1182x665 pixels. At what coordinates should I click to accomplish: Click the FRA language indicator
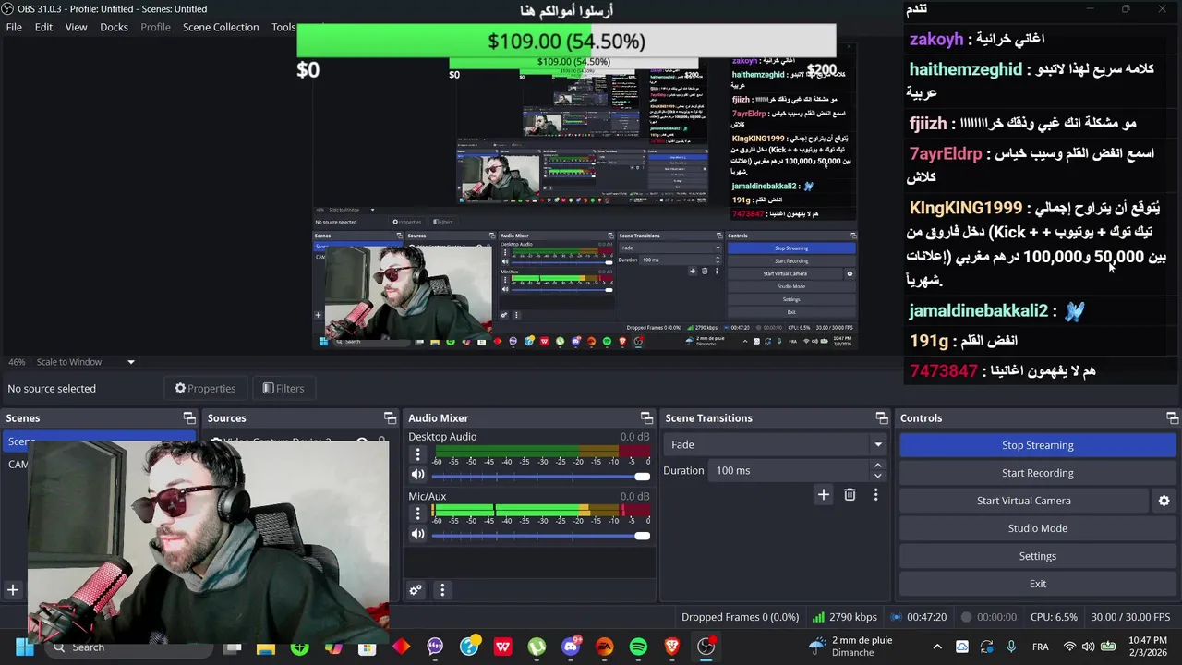click(1041, 647)
